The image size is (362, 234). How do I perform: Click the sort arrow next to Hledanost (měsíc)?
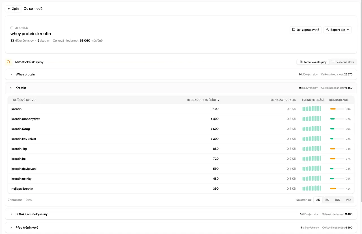click(x=218, y=100)
